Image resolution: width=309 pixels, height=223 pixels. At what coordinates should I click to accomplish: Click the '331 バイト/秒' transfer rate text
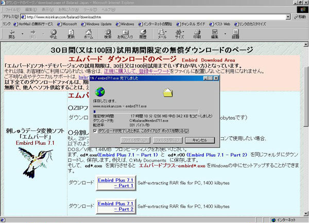click(140, 125)
